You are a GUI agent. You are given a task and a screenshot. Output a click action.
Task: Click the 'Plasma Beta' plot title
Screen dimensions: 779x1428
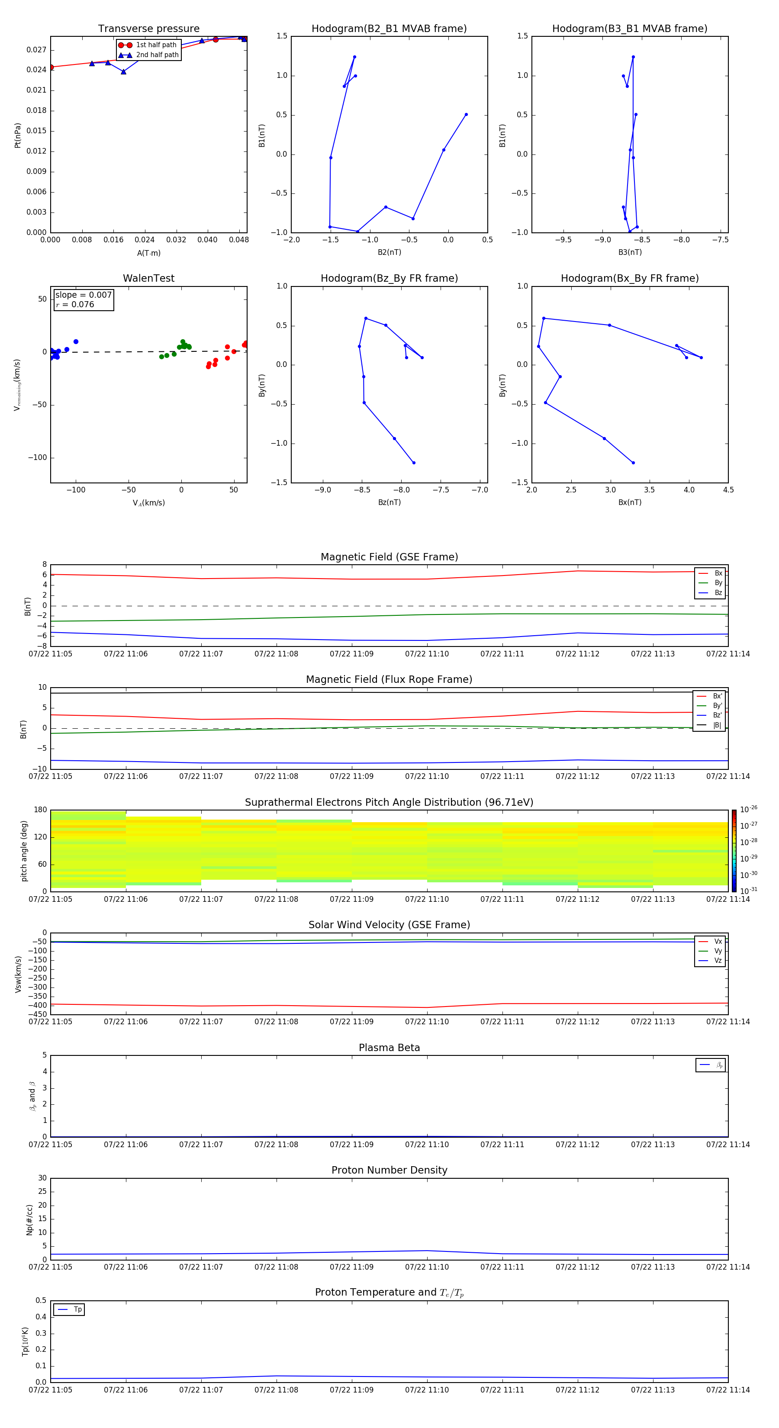tap(389, 1048)
